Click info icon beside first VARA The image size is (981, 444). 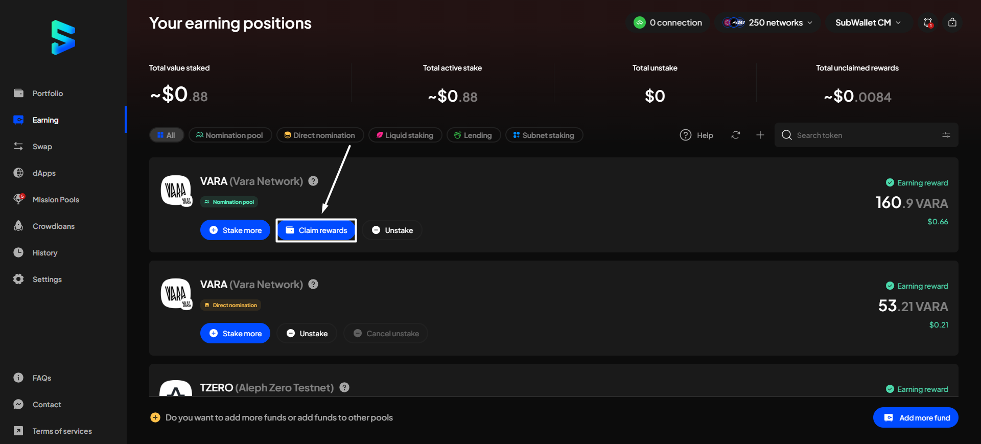click(313, 181)
